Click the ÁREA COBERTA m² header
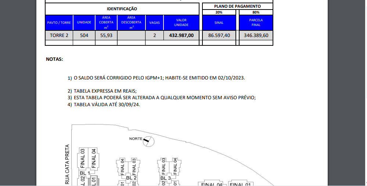The width and height of the screenshot is (367, 186). [x=106, y=23]
